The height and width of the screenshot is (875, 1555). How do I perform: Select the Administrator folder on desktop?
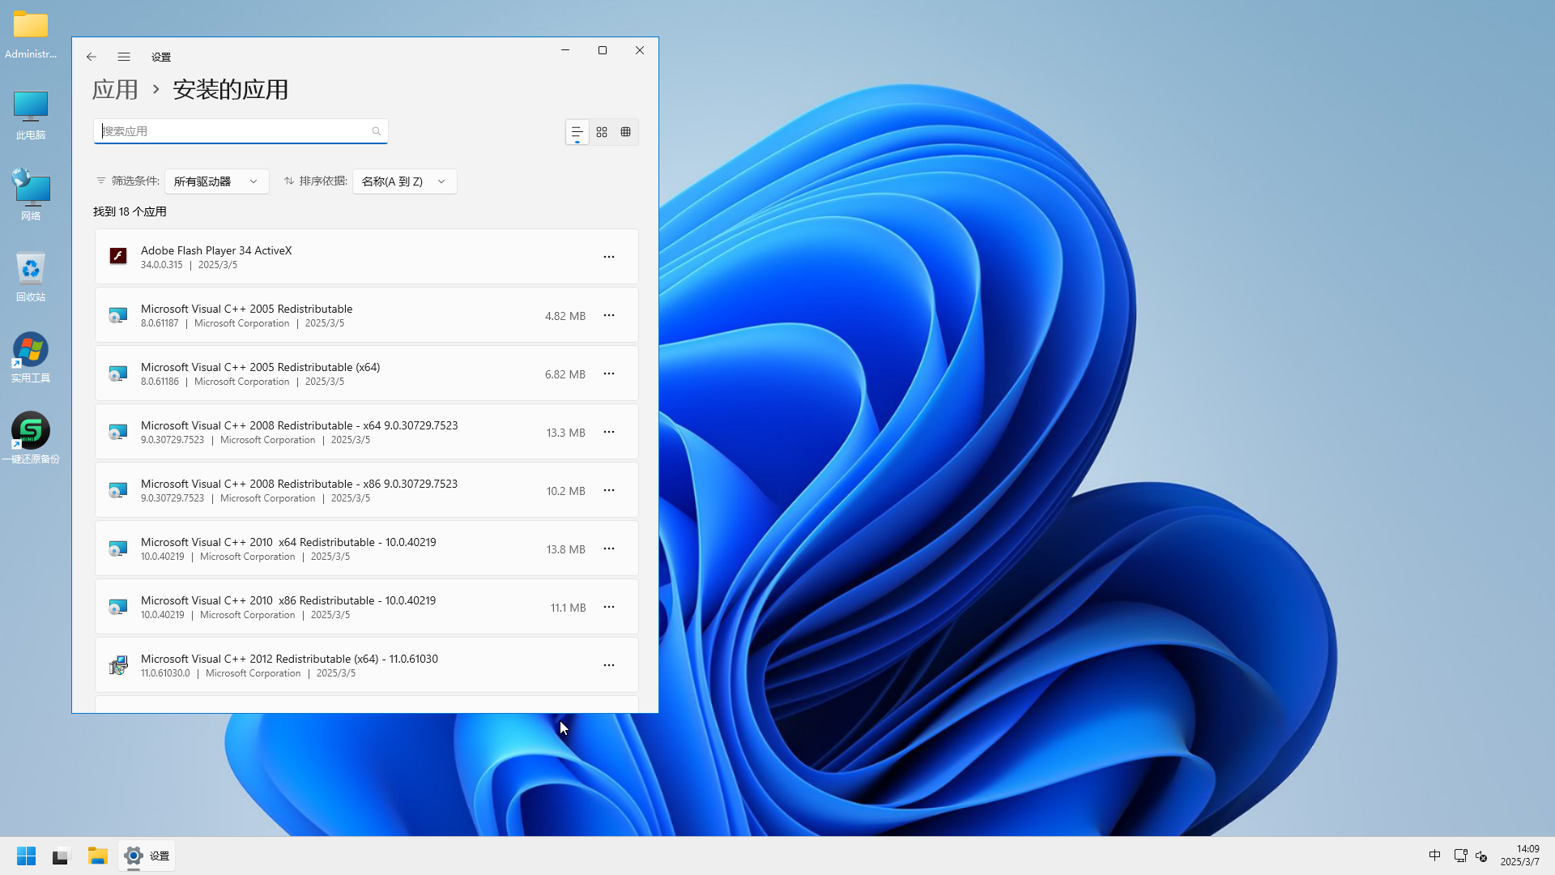click(x=31, y=35)
